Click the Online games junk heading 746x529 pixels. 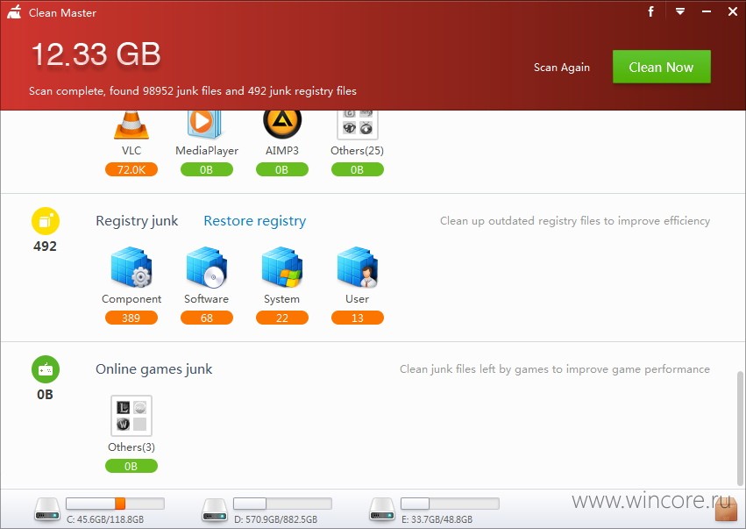point(154,369)
